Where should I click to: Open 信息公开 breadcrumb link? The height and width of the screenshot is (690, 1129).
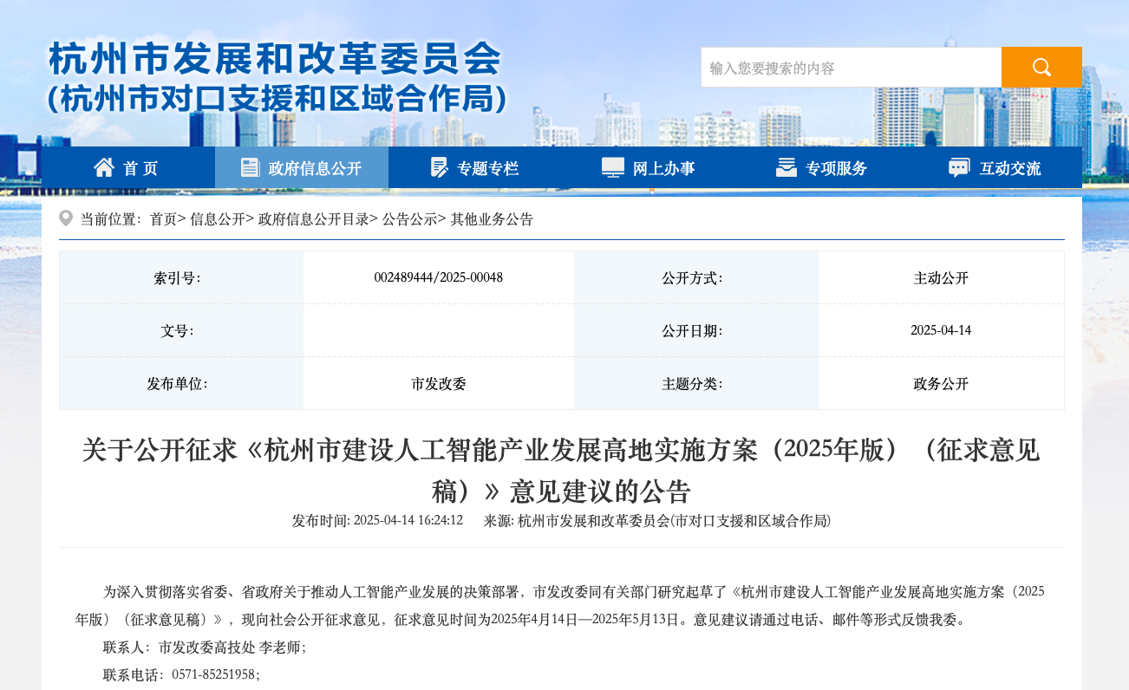[218, 219]
